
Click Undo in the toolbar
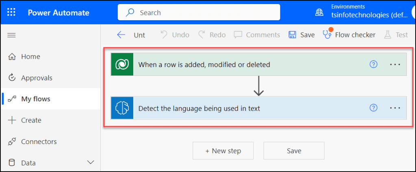(175, 35)
